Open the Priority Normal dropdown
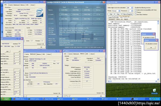161x106 pixels. pos(119,11)
